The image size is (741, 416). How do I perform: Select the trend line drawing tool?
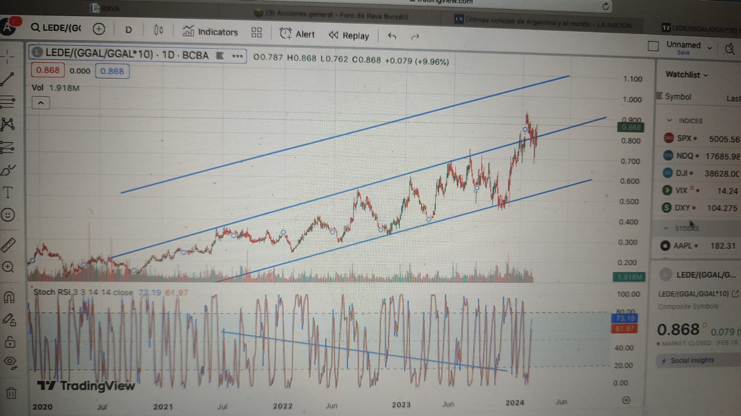coord(8,79)
